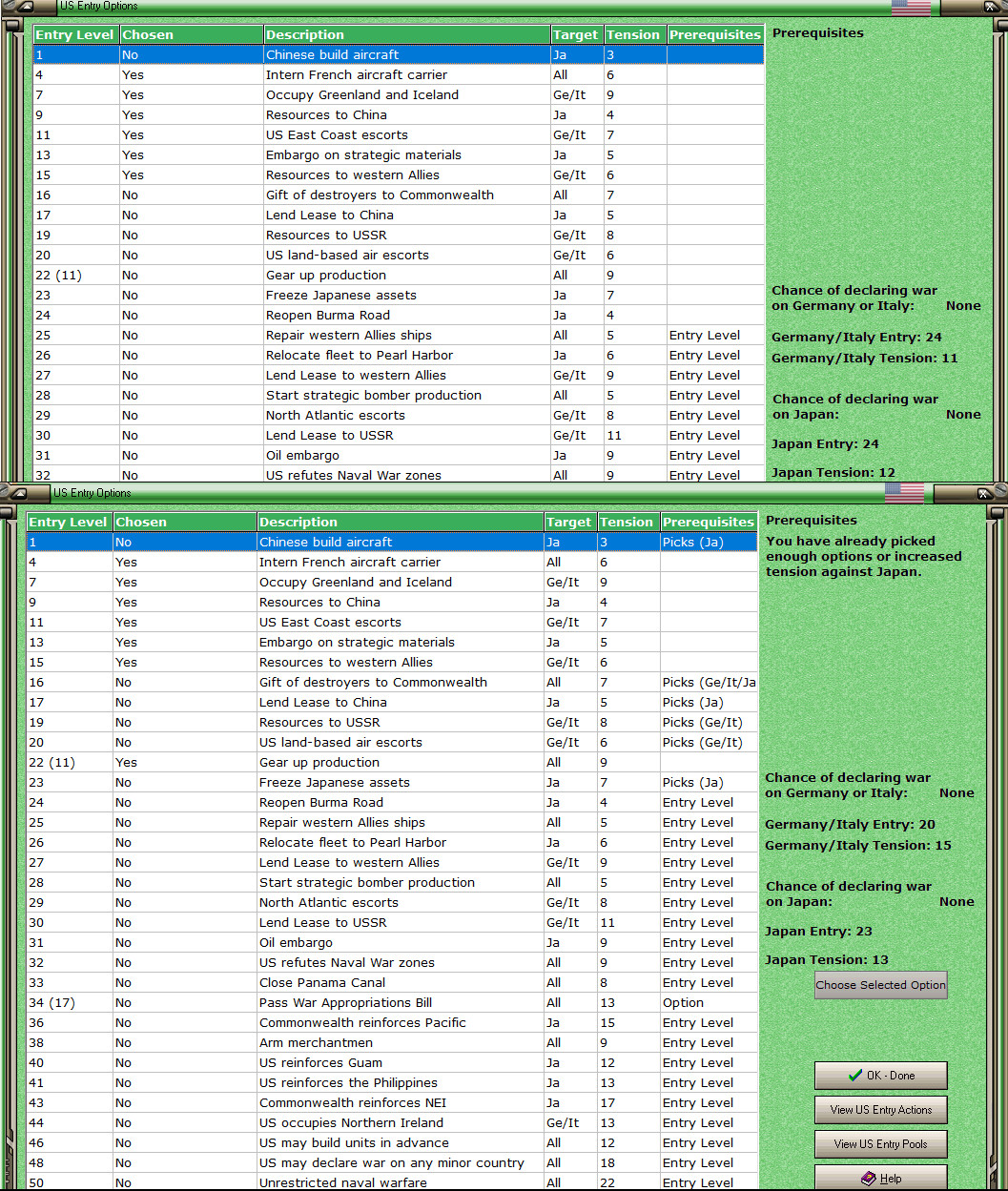
Task: Select 'Chinese build aircraft' in upper window
Action: 399,54
